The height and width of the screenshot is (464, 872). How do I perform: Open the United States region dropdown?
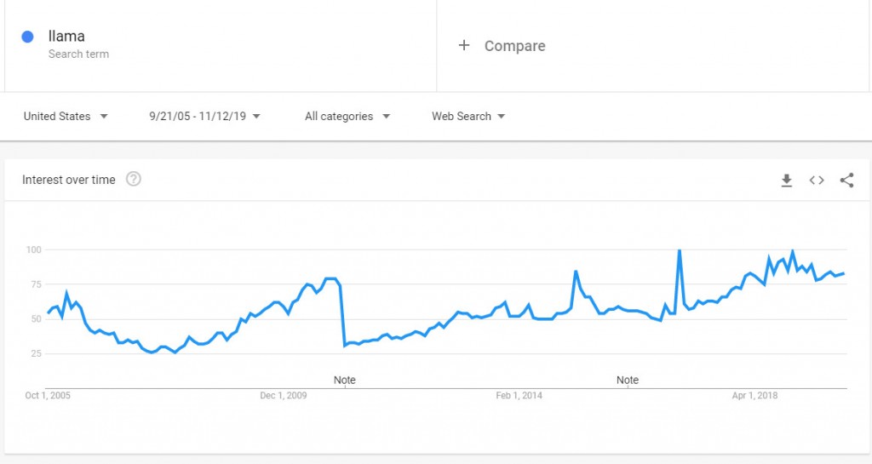pos(66,117)
